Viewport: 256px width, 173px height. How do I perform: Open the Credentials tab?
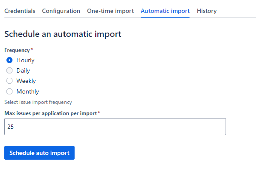(x=19, y=11)
